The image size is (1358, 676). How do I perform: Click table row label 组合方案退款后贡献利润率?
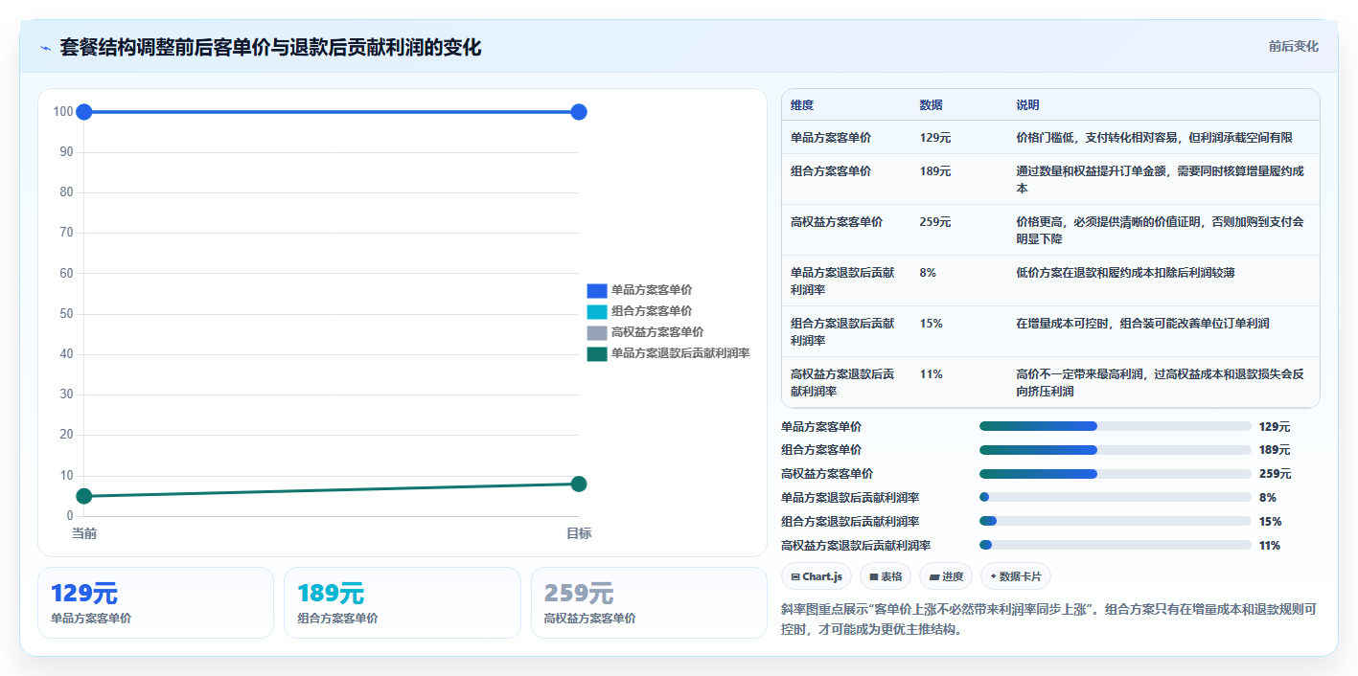(x=842, y=332)
